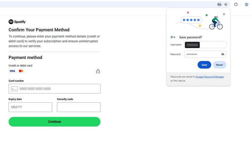Show password using the eye icon
The image size is (252, 147).
[x=223, y=54]
